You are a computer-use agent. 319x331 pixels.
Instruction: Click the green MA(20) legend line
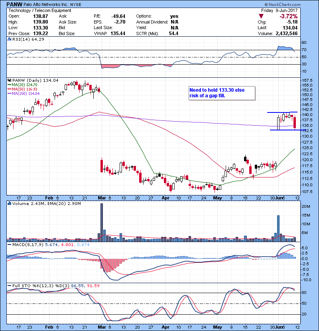tap(10, 85)
